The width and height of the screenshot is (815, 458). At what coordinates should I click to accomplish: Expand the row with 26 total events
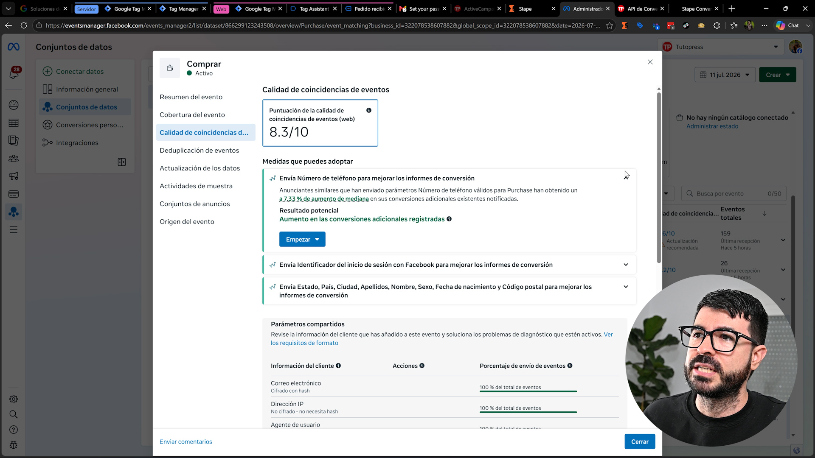click(783, 270)
